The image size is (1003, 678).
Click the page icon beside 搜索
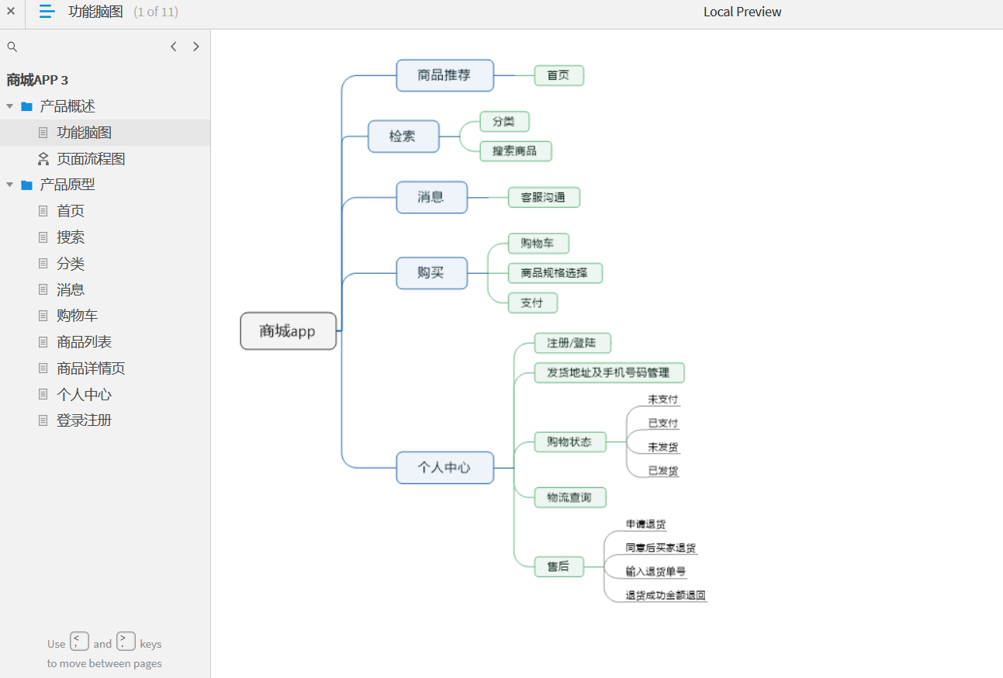(43, 237)
